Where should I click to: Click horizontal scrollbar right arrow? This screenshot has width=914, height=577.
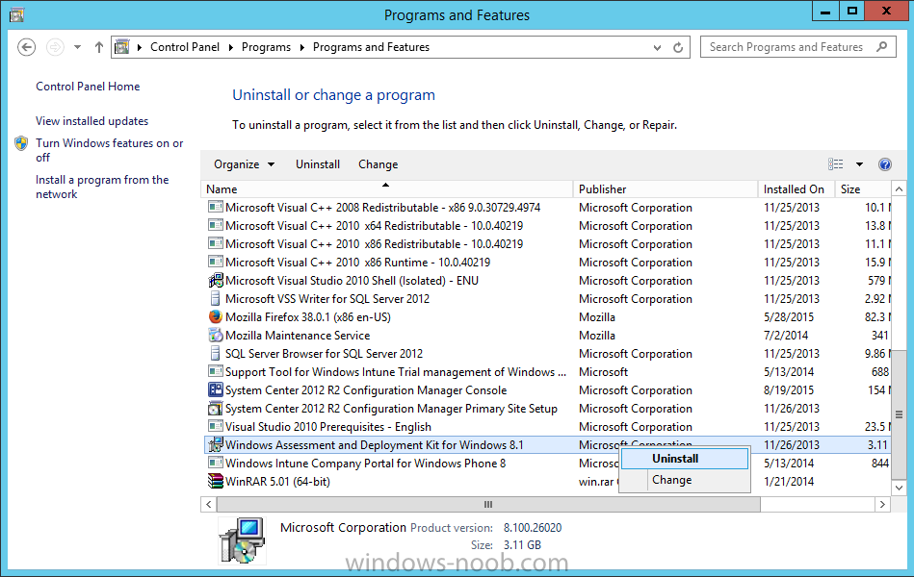pyautogui.click(x=882, y=504)
